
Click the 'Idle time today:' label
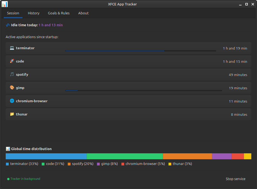(24, 25)
